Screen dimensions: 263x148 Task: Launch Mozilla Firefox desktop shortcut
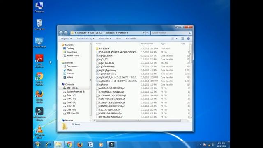coord(39,97)
